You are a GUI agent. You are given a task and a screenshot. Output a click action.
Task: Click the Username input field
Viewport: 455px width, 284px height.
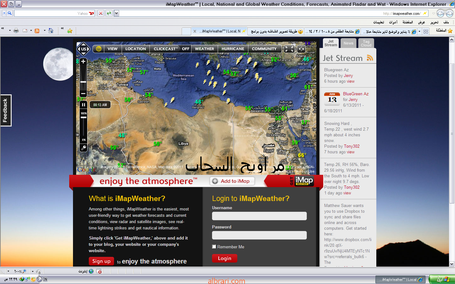(259, 216)
